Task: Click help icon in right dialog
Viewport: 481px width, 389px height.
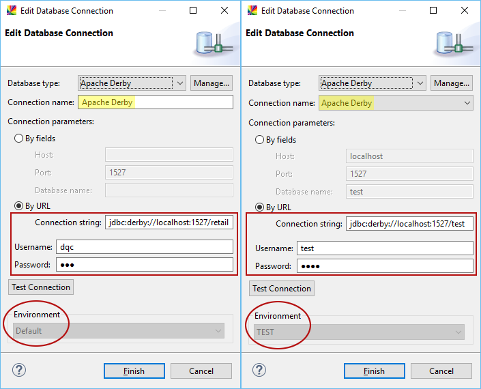Action: click(259, 371)
